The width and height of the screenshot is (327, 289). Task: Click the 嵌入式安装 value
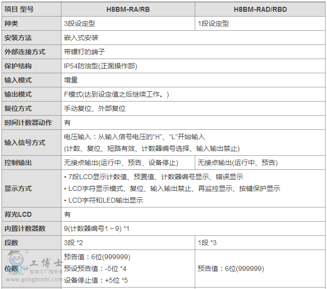pyautogui.click(x=81, y=38)
